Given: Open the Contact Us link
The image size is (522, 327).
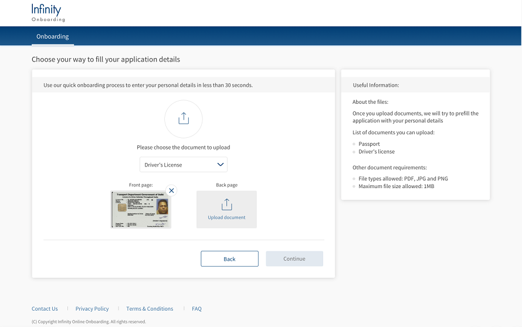Looking at the screenshot, I should [x=45, y=309].
